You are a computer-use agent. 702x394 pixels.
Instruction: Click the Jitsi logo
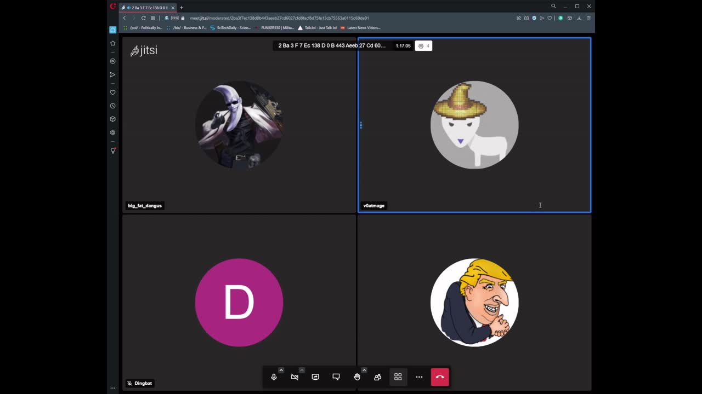(144, 50)
